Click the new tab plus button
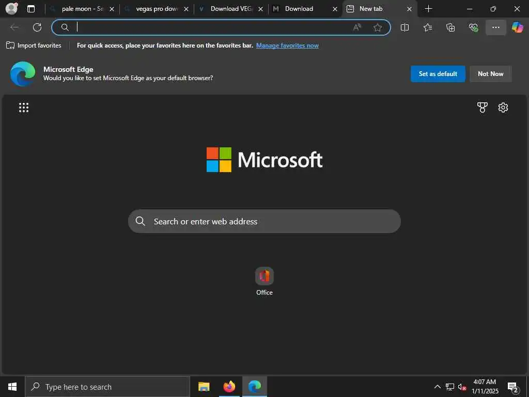The image size is (529, 397). pos(428,9)
